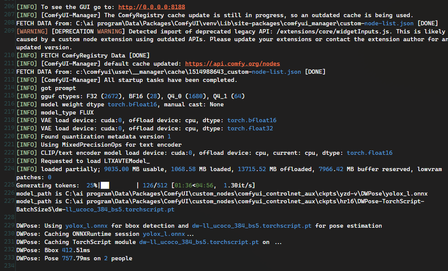Click '1.30it/s' speed value
The height and width of the screenshot is (271, 448).
(x=238, y=186)
